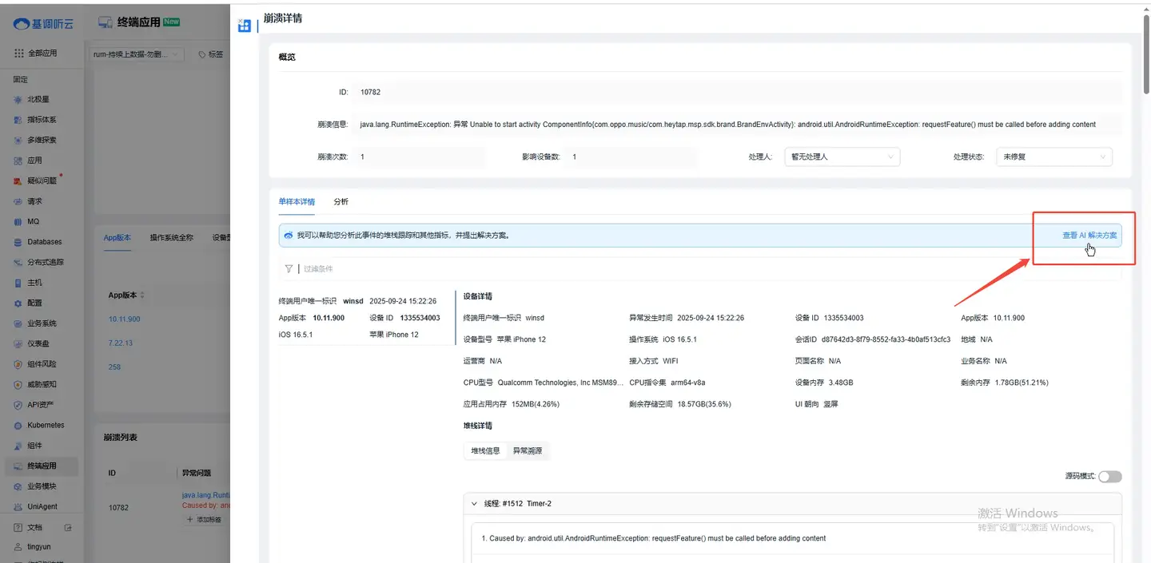The height and width of the screenshot is (563, 1151).
Task: Switch to the 分析 tab
Action: [341, 202]
